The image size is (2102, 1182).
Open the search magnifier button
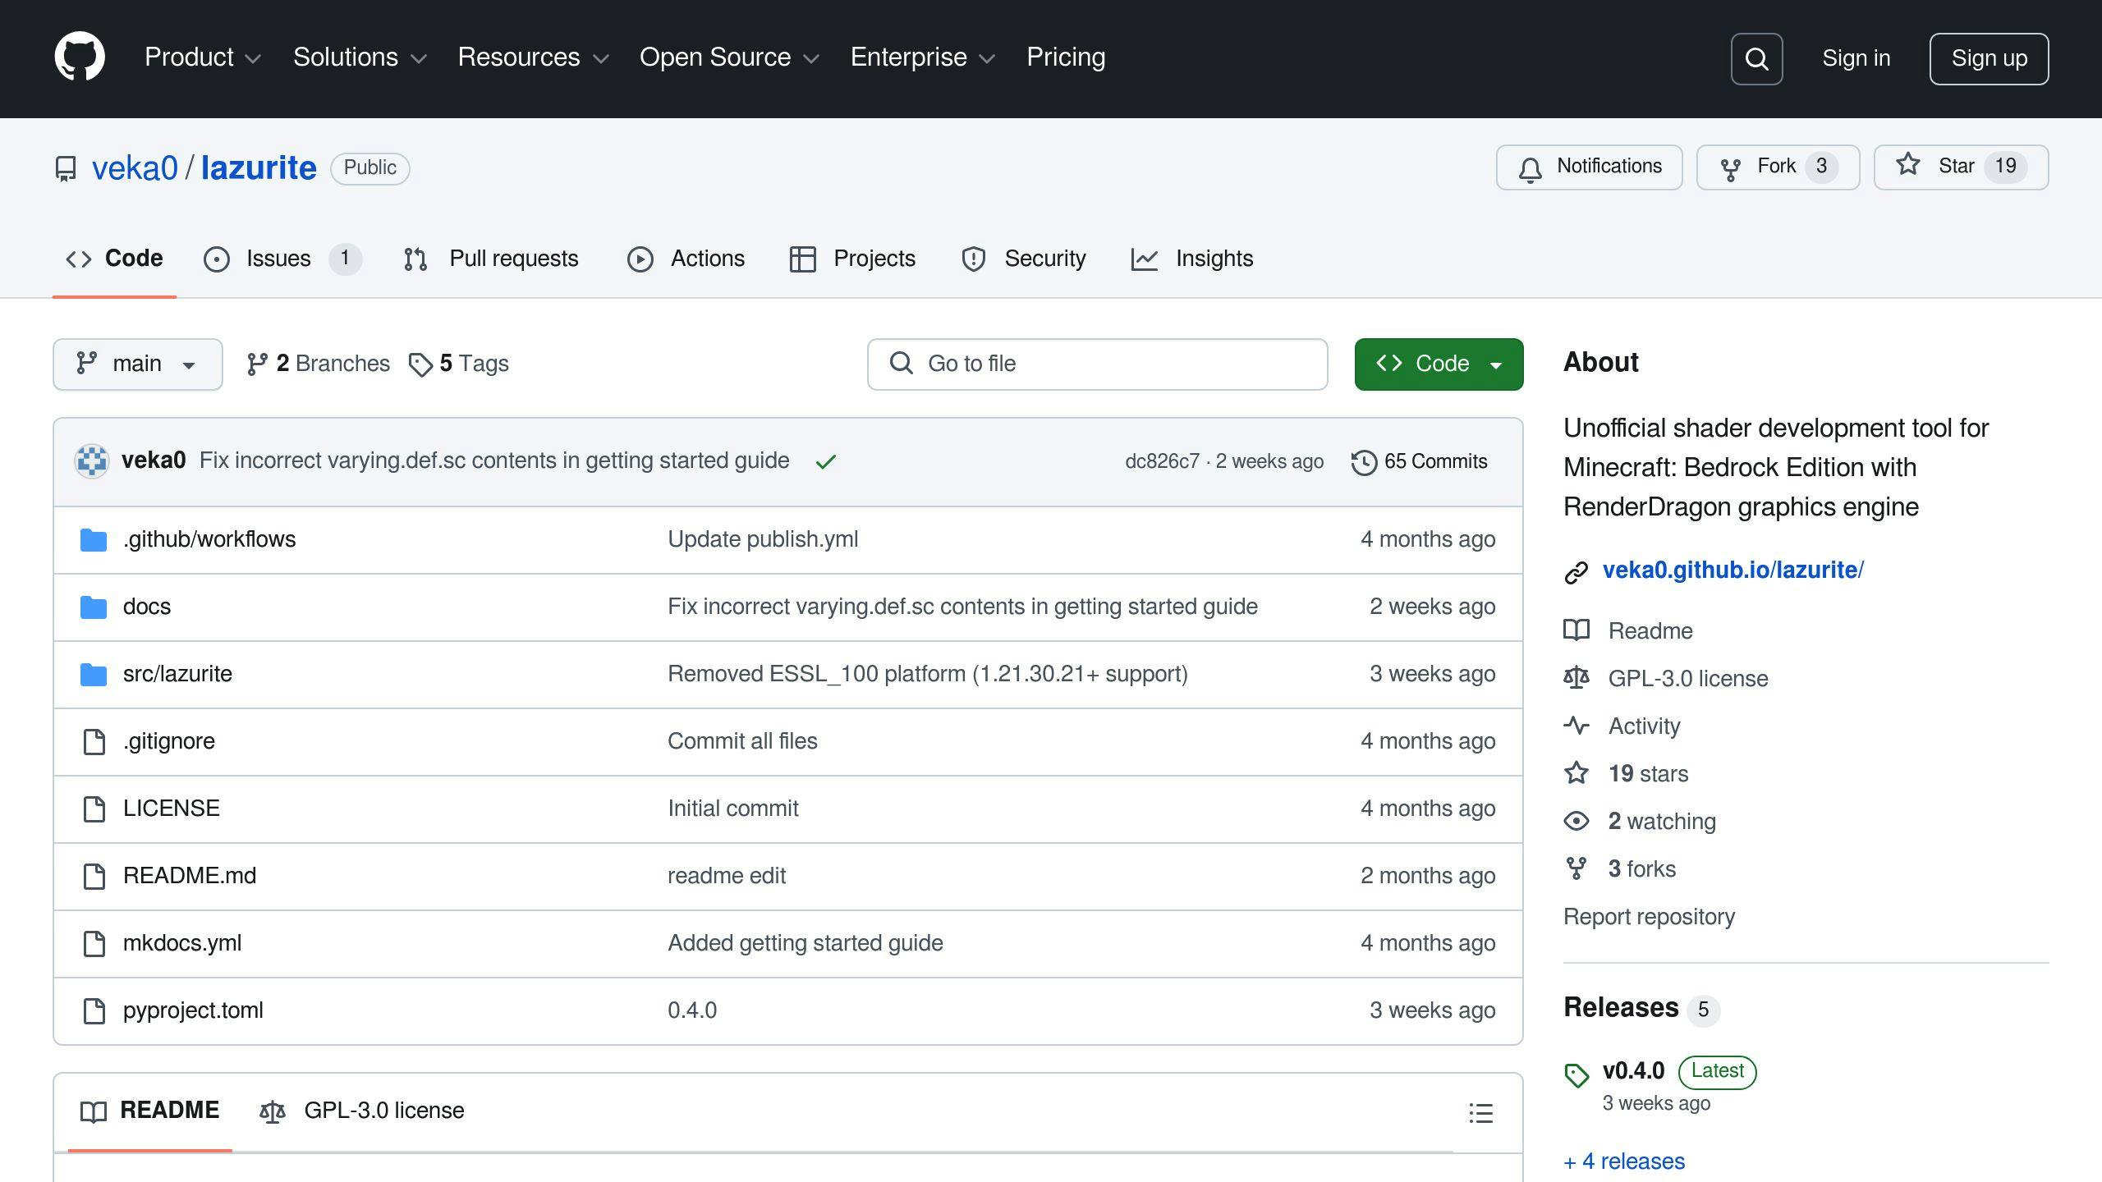pyautogui.click(x=1756, y=58)
